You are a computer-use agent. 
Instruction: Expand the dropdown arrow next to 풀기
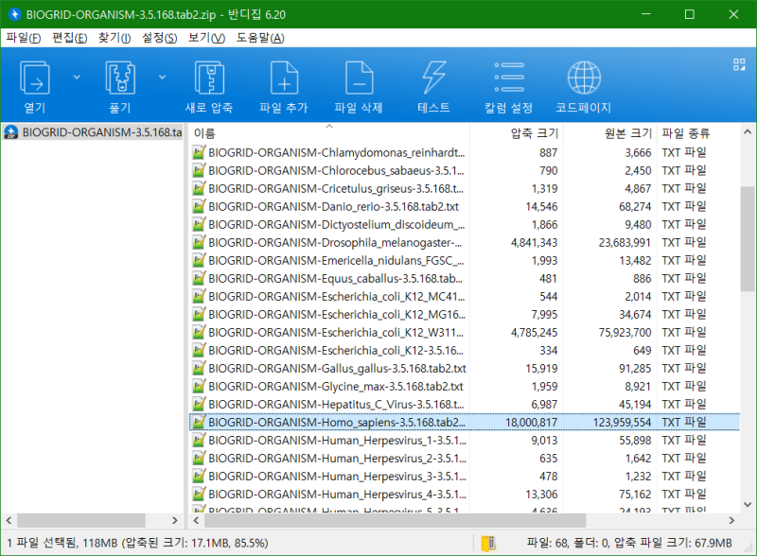pyautogui.click(x=162, y=78)
